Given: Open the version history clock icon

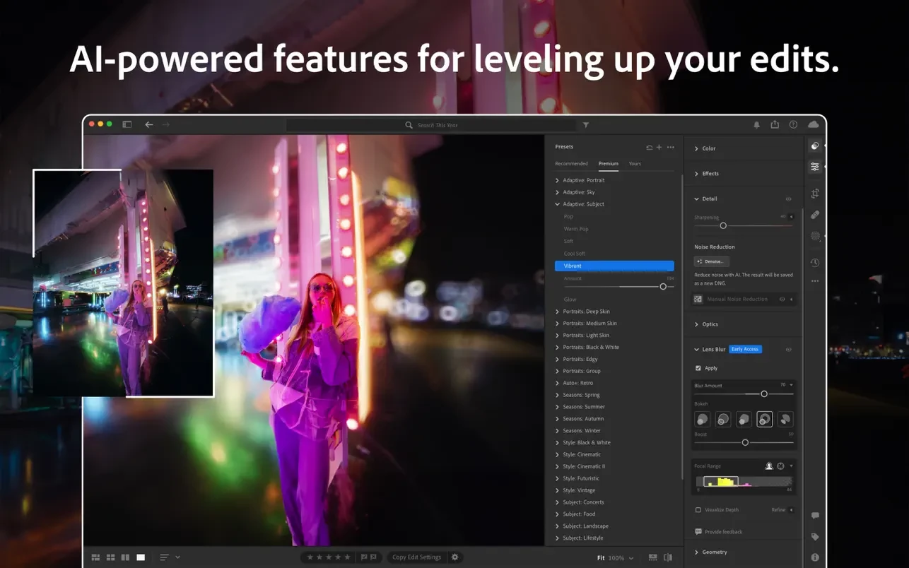Looking at the screenshot, I should pos(815,263).
